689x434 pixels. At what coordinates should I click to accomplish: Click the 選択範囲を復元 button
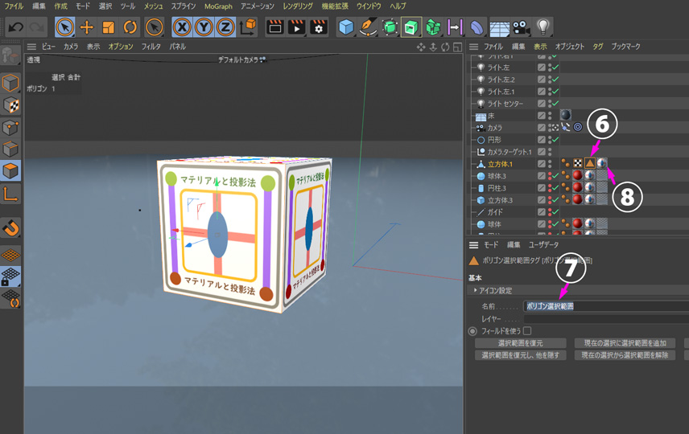[520, 343]
